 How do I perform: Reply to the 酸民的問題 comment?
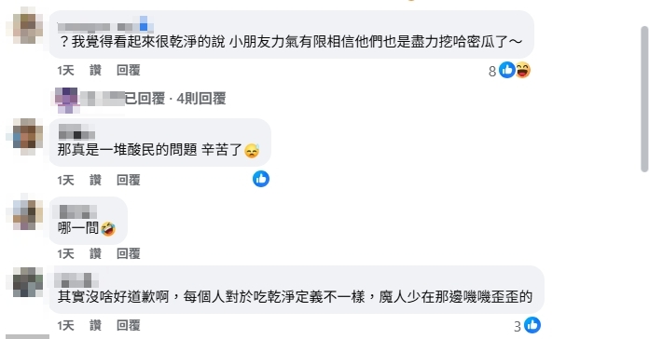(x=129, y=180)
